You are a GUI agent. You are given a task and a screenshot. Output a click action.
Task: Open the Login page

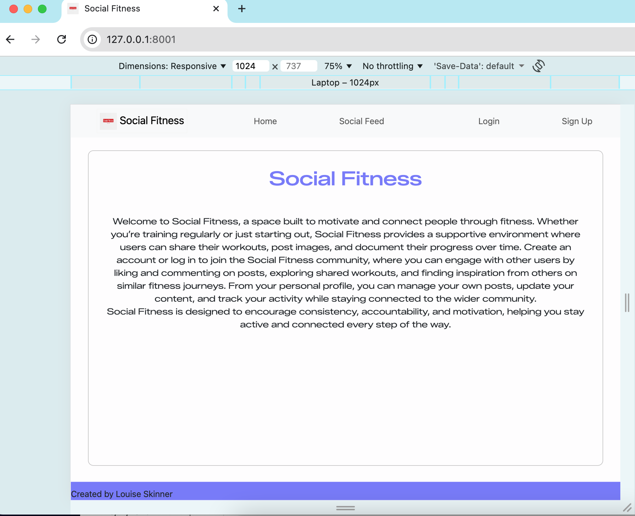pos(489,121)
